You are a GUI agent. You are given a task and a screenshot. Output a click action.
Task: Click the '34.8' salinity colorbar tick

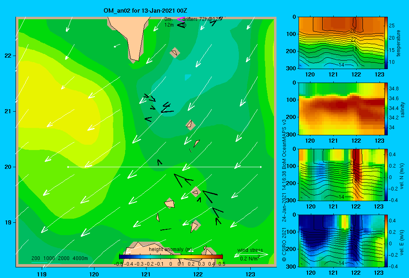(394, 89)
